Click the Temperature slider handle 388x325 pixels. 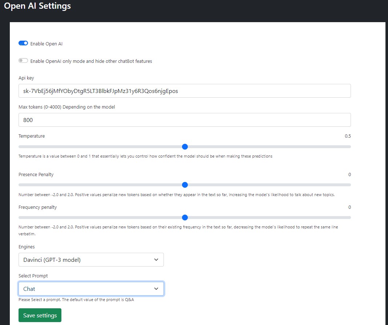click(185, 147)
